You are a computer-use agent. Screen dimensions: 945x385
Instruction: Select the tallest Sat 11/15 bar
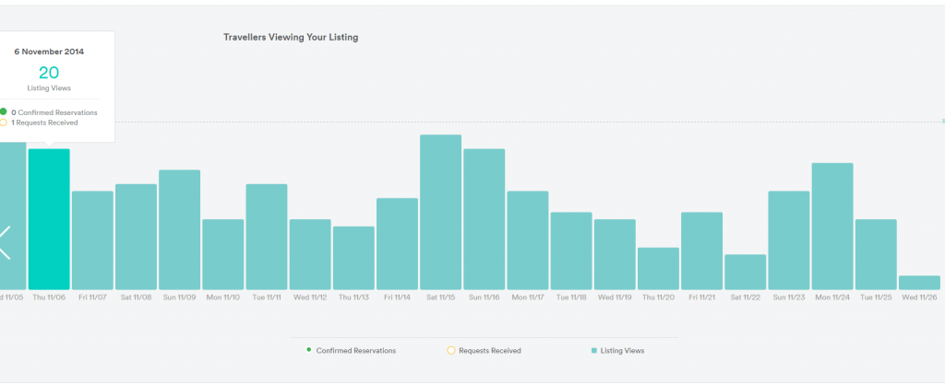pyautogui.click(x=440, y=213)
